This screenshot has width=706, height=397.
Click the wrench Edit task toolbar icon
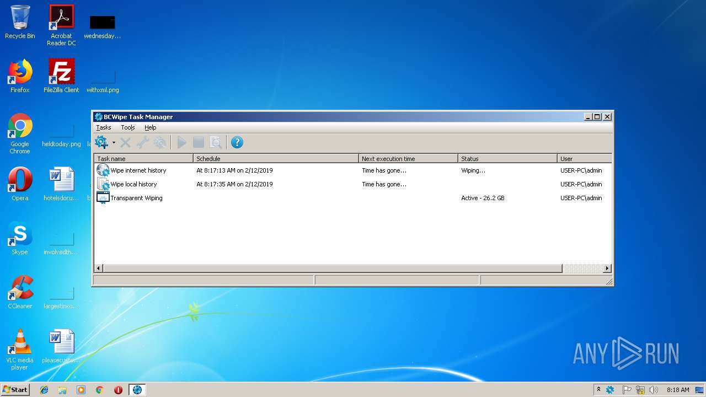pyautogui.click(x=142, y=143)
